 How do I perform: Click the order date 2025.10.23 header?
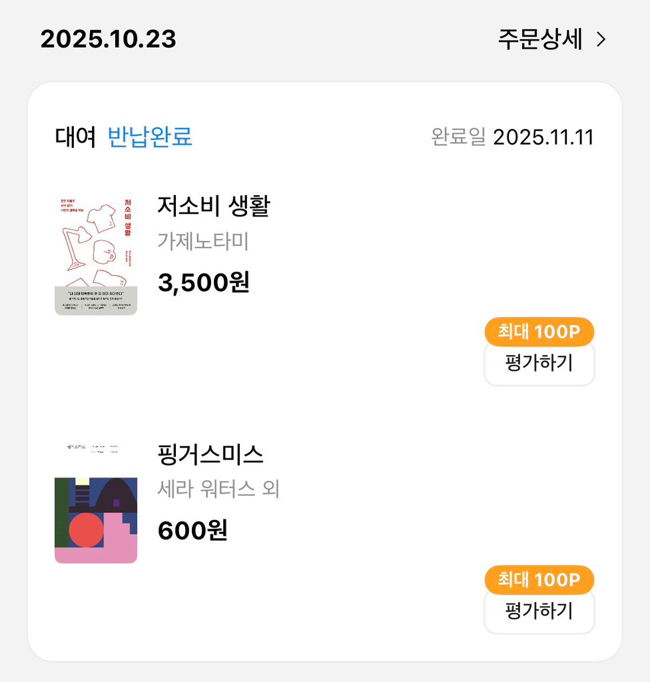[x=109, y=39]
